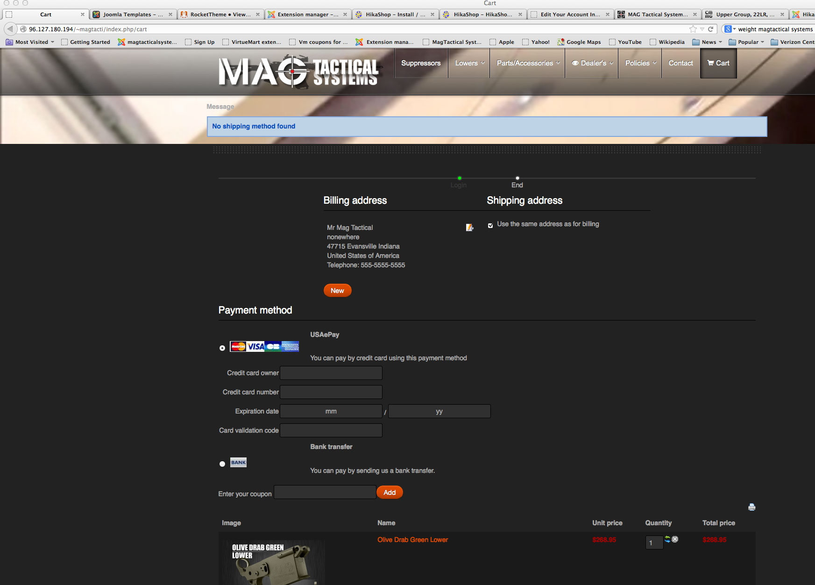Remove Olive Drab Green Lower from cart
This screenshot has height=585, width=815.
pos(675,539)
